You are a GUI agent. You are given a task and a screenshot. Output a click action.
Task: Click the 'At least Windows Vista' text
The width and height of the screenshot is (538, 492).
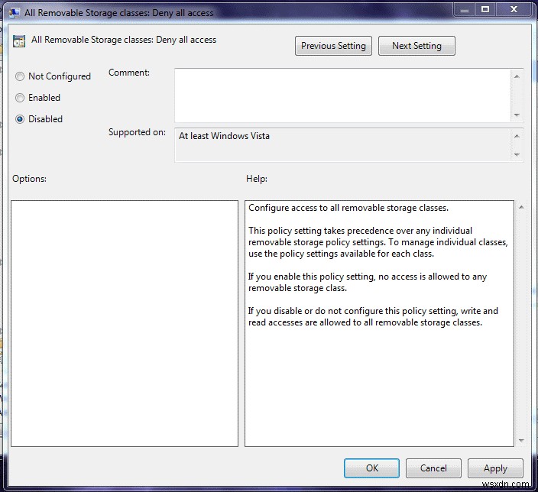pos(224,136)
